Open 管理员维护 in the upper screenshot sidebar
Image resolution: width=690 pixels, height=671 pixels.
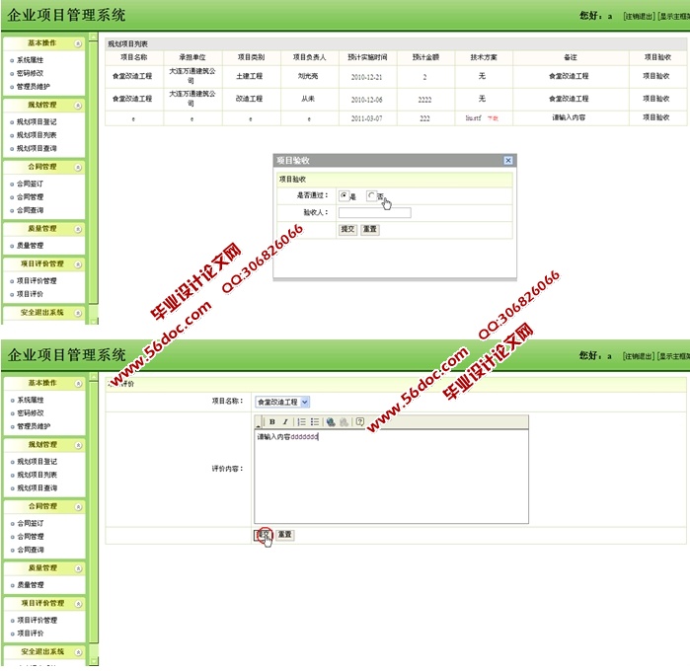pyautogui.click(x=33, y=87)
